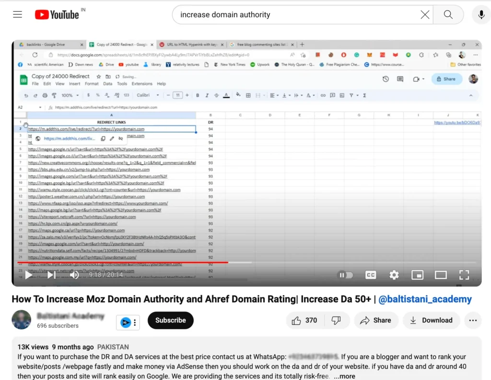Click the Insert menu in the recorded Sheets window
Screen dimensions: 491x380
click(74, 84)
